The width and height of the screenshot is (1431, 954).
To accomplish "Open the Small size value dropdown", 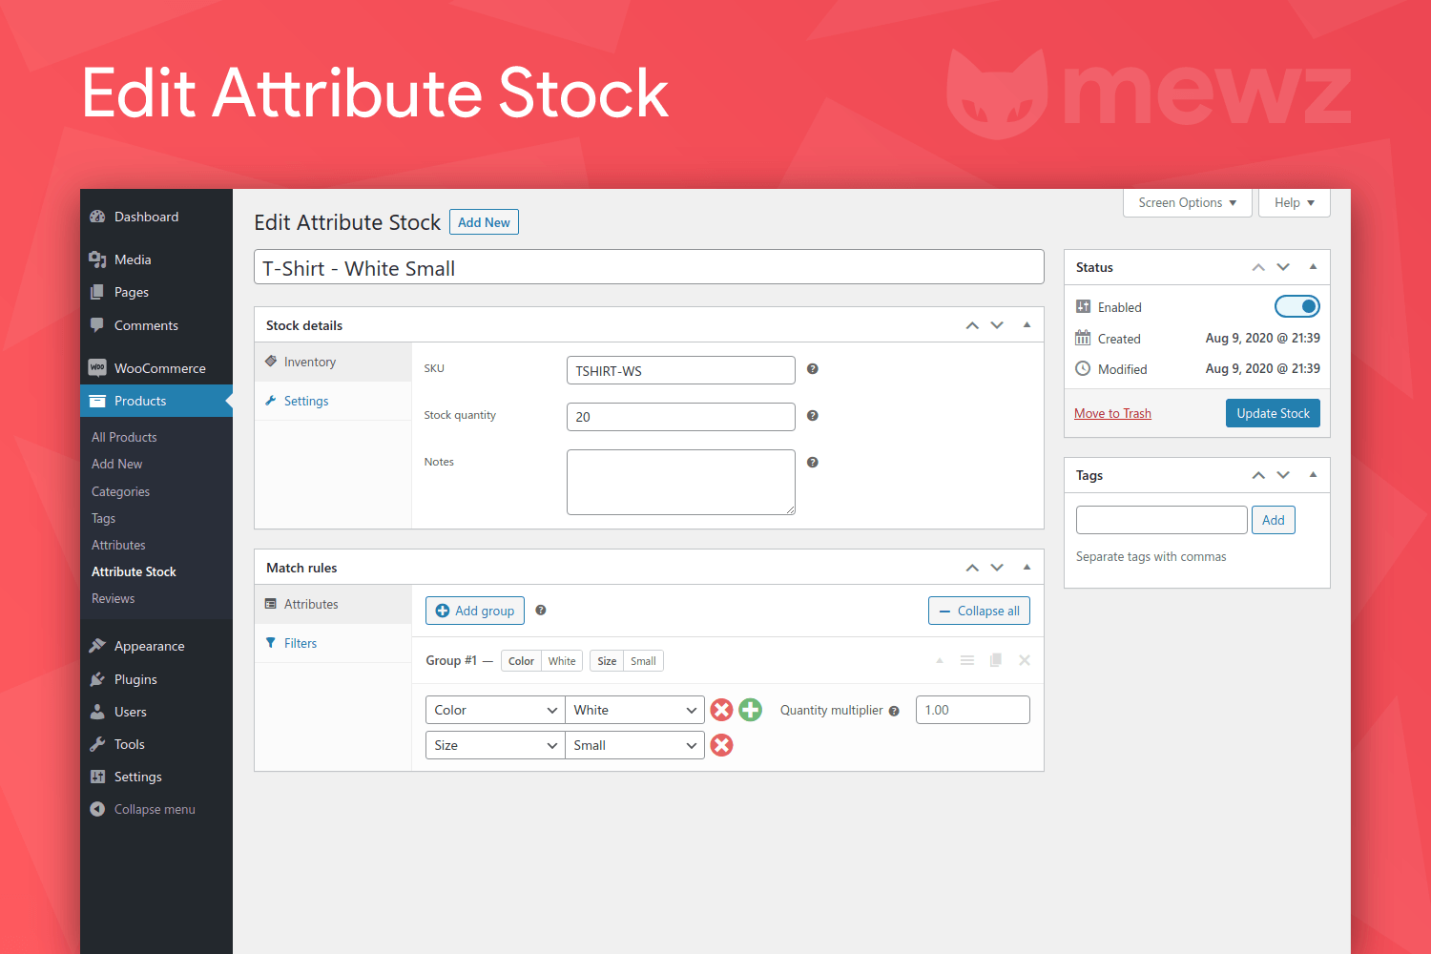I will (x=634, y=745).
